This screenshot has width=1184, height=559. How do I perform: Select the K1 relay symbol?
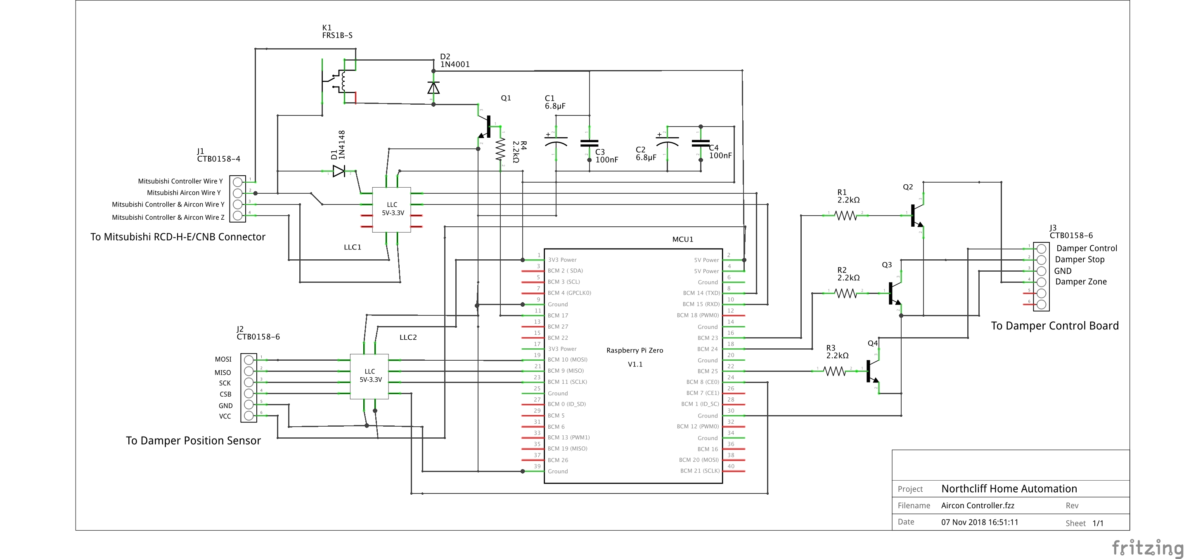(x=339, y=81)
